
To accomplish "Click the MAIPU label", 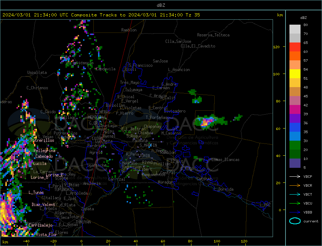I will point(108,132).
